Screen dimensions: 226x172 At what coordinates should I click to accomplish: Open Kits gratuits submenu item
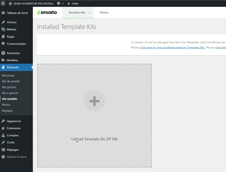(x=9, y=87)
